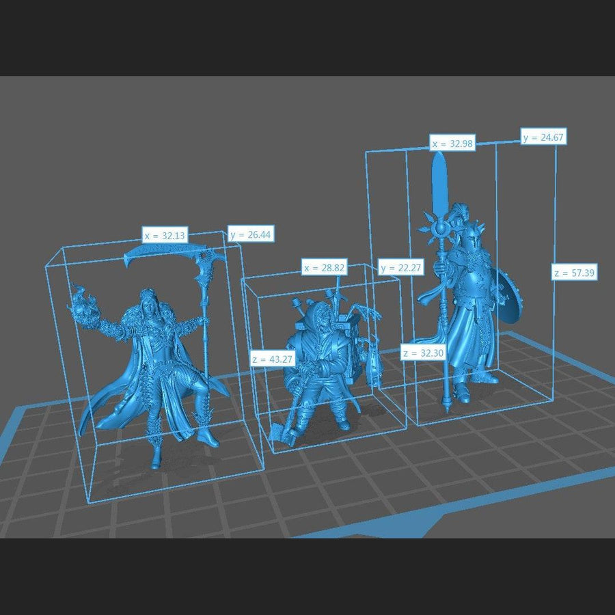Screen dimensions: 615x615
Task: Select the y = 26.44 dimension label
Action: coord(251,234)
